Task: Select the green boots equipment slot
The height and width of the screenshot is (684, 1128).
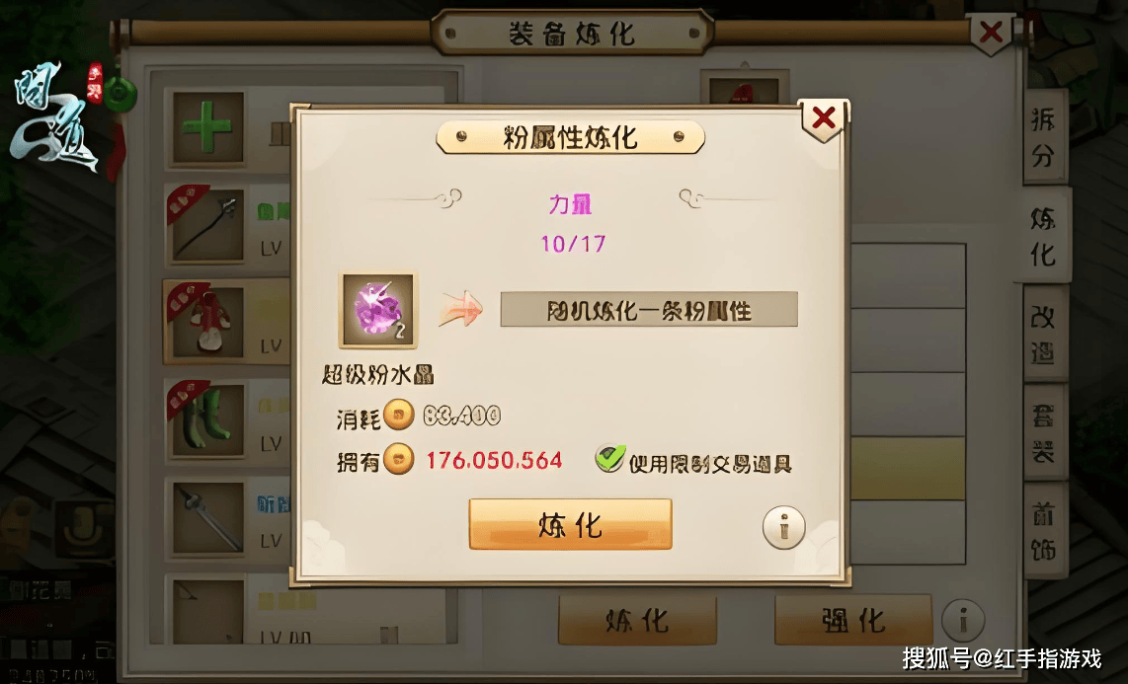Action: (x=207, y=419)
